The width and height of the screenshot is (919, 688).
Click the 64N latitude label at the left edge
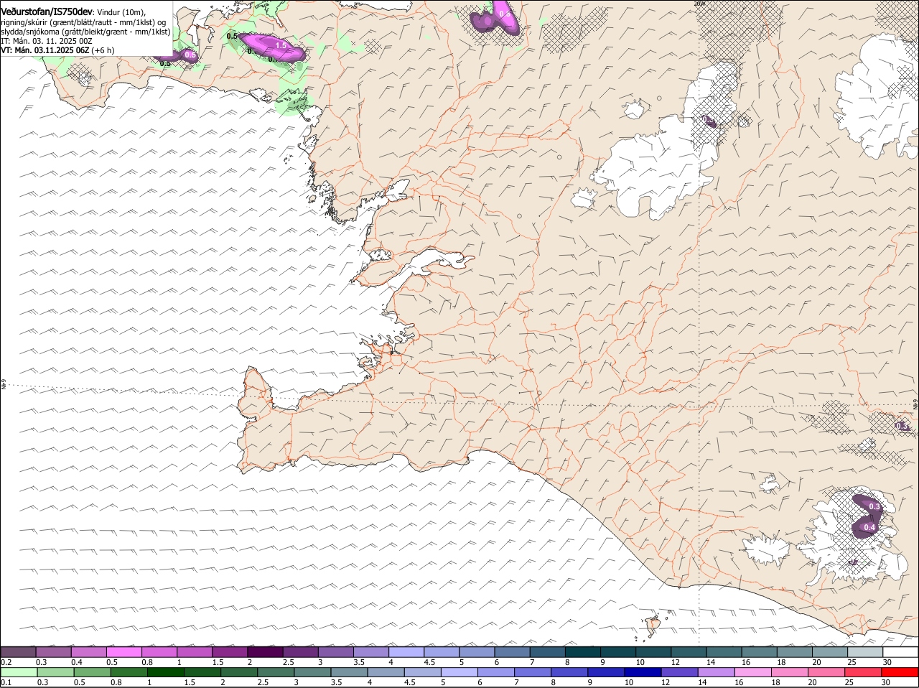pyautogui.click(x=4, y=384)
